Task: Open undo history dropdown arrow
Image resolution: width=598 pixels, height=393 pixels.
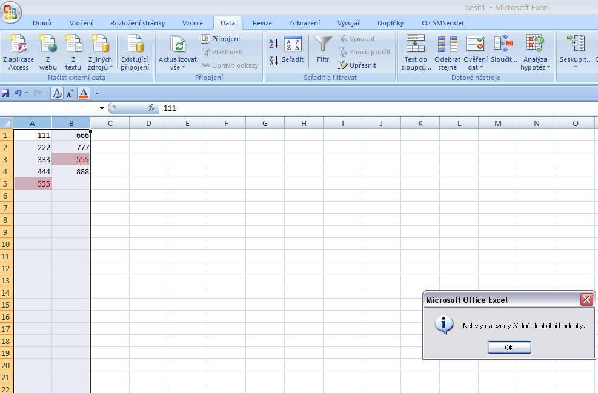Action: tap(27, 93)
